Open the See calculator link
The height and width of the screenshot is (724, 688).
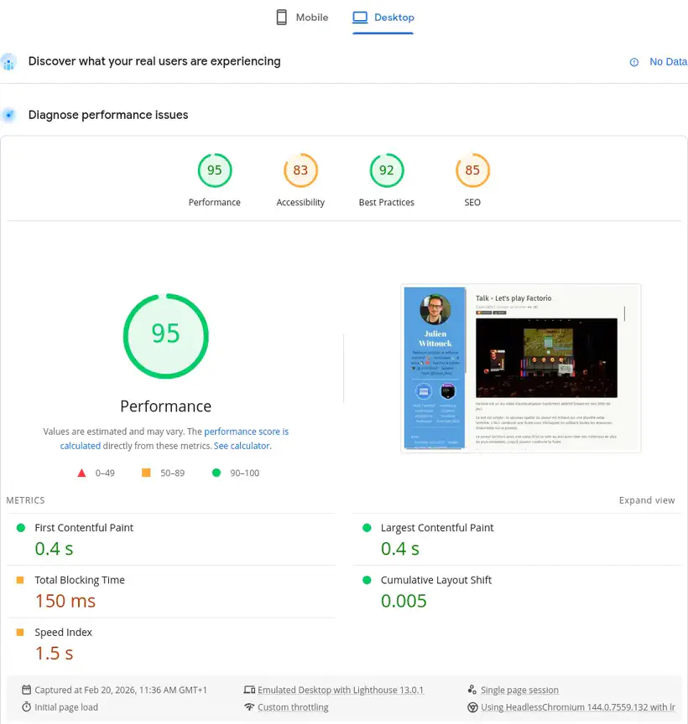pyautogui.click(x=241, y=446)
